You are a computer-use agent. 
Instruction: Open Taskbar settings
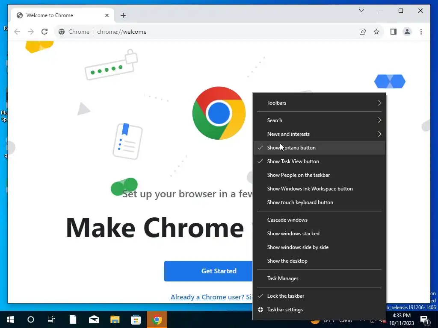coord(319,310)
